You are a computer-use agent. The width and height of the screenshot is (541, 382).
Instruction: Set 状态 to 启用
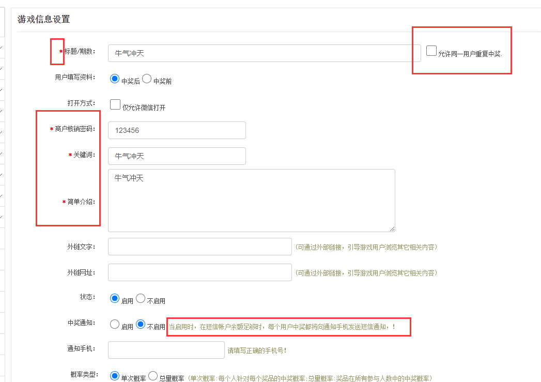pyautogui.click(x=115, y=298)
